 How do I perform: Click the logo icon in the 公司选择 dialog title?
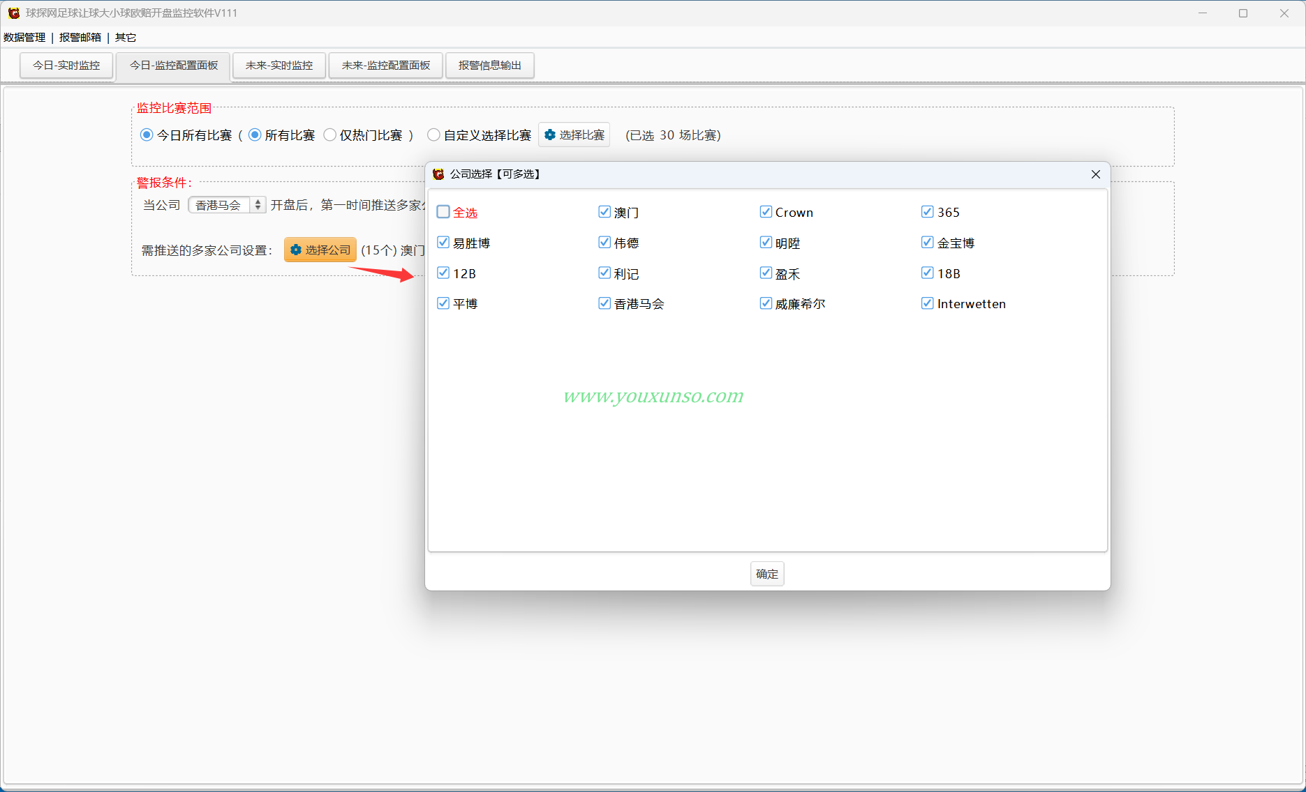point(438,174)
